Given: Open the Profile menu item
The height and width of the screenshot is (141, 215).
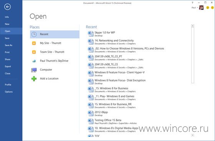Looking at the screenshot, I should 8,85.
